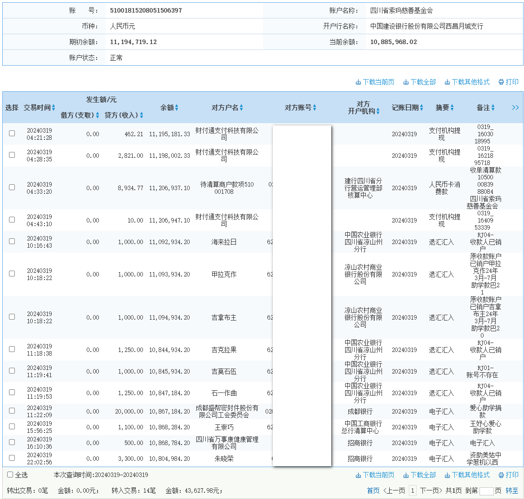524x499 pixels.
Task: Click the top 下载全部 download link
Action: (x=419, y=82)
